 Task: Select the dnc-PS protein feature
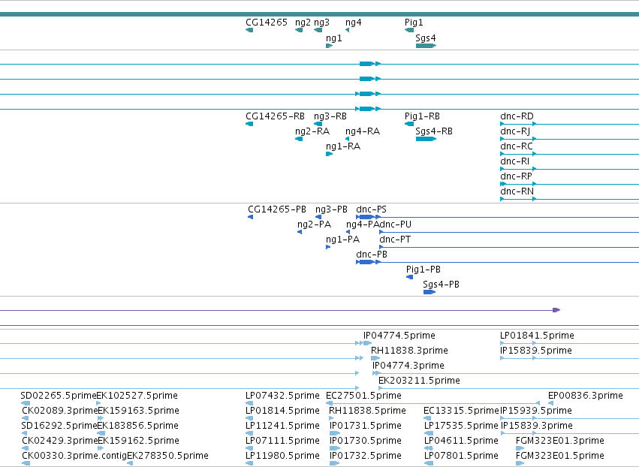497,217
